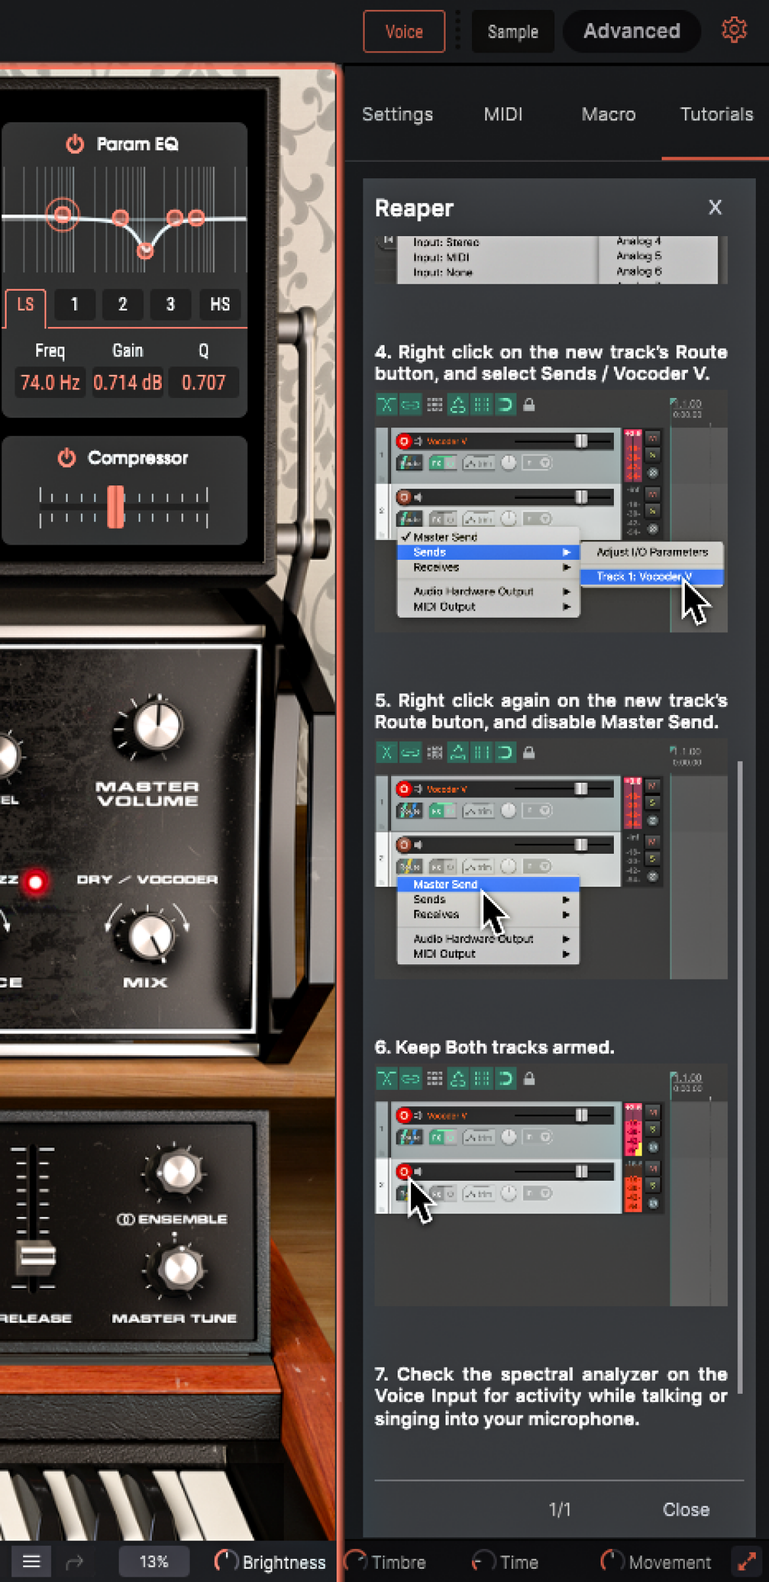
Task: Click the Q value 0.707
Action: (x=203, y=382)
